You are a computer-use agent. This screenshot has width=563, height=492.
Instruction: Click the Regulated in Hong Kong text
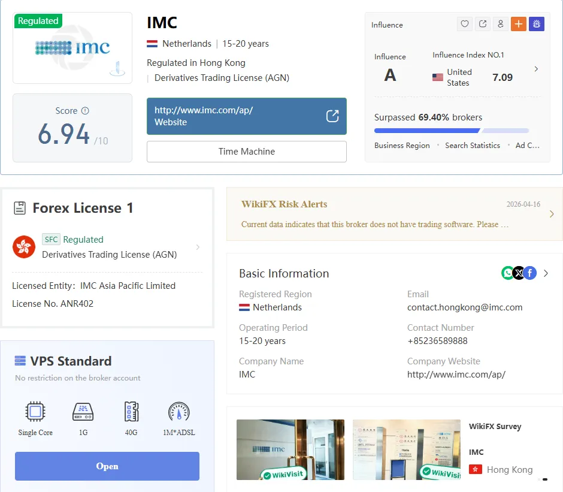pos(196,63)
